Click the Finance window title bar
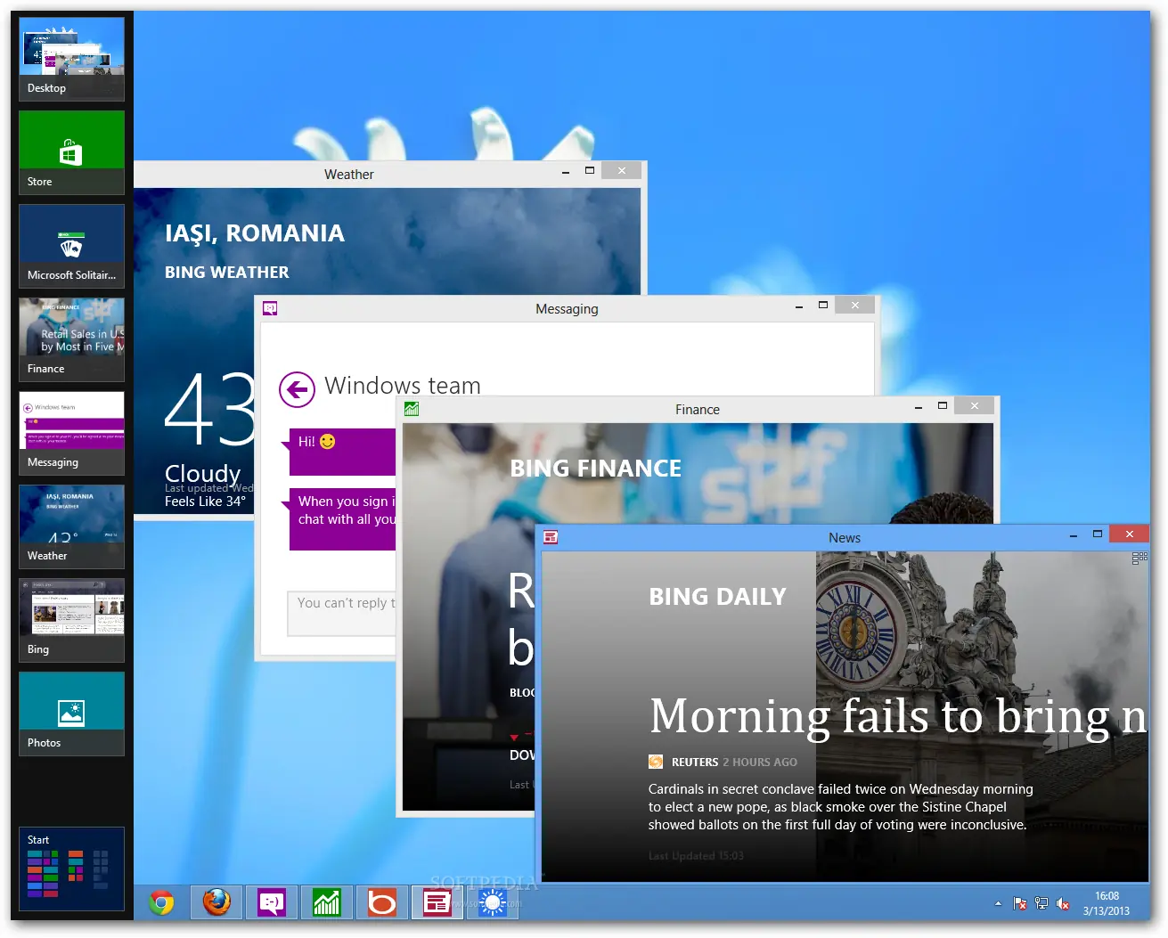The image size is (1168, 938). [x=698, y=409]
